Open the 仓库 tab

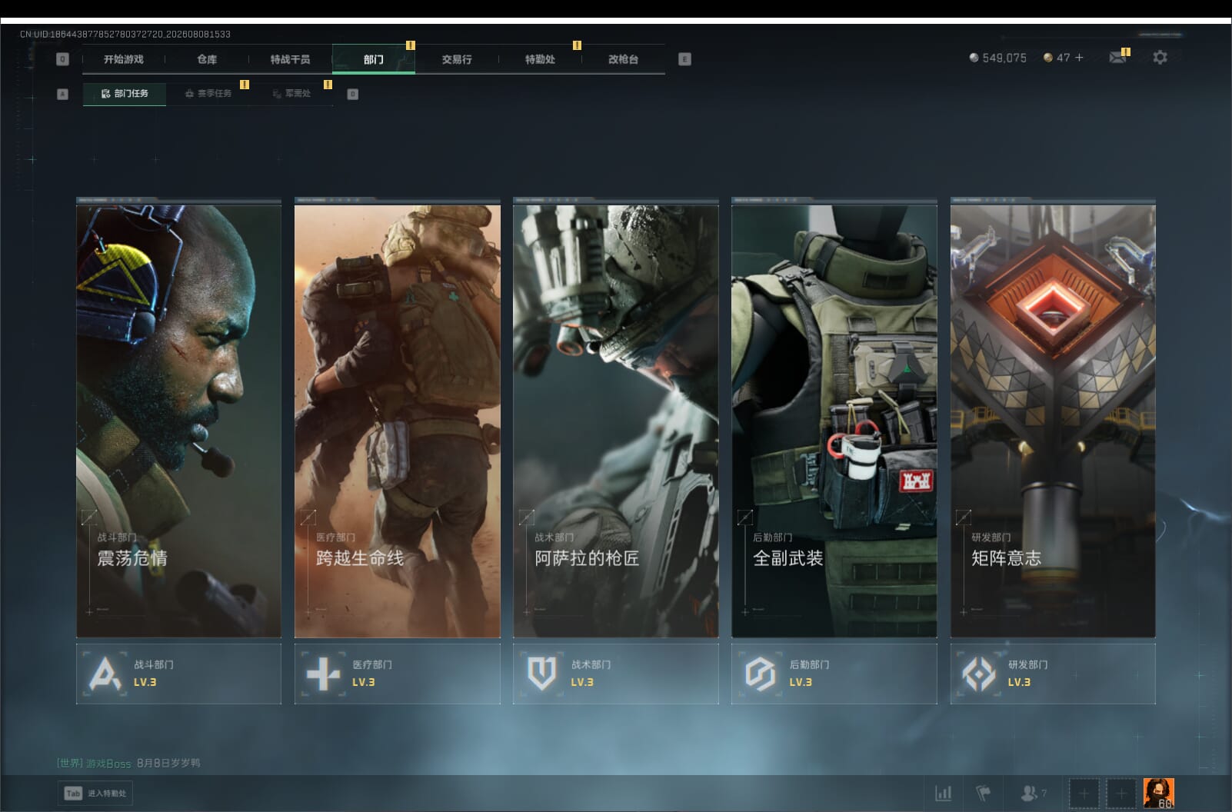pyautogui.click(x=207, y=59)
